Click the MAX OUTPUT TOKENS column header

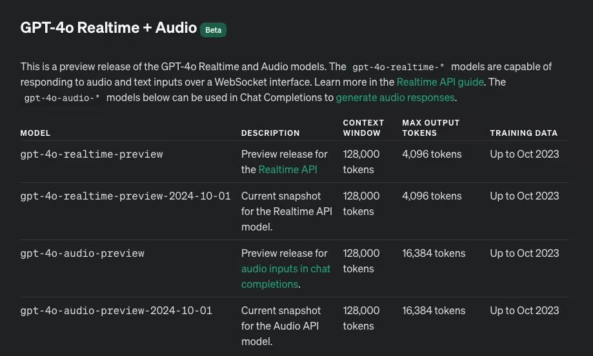(431, 128)
